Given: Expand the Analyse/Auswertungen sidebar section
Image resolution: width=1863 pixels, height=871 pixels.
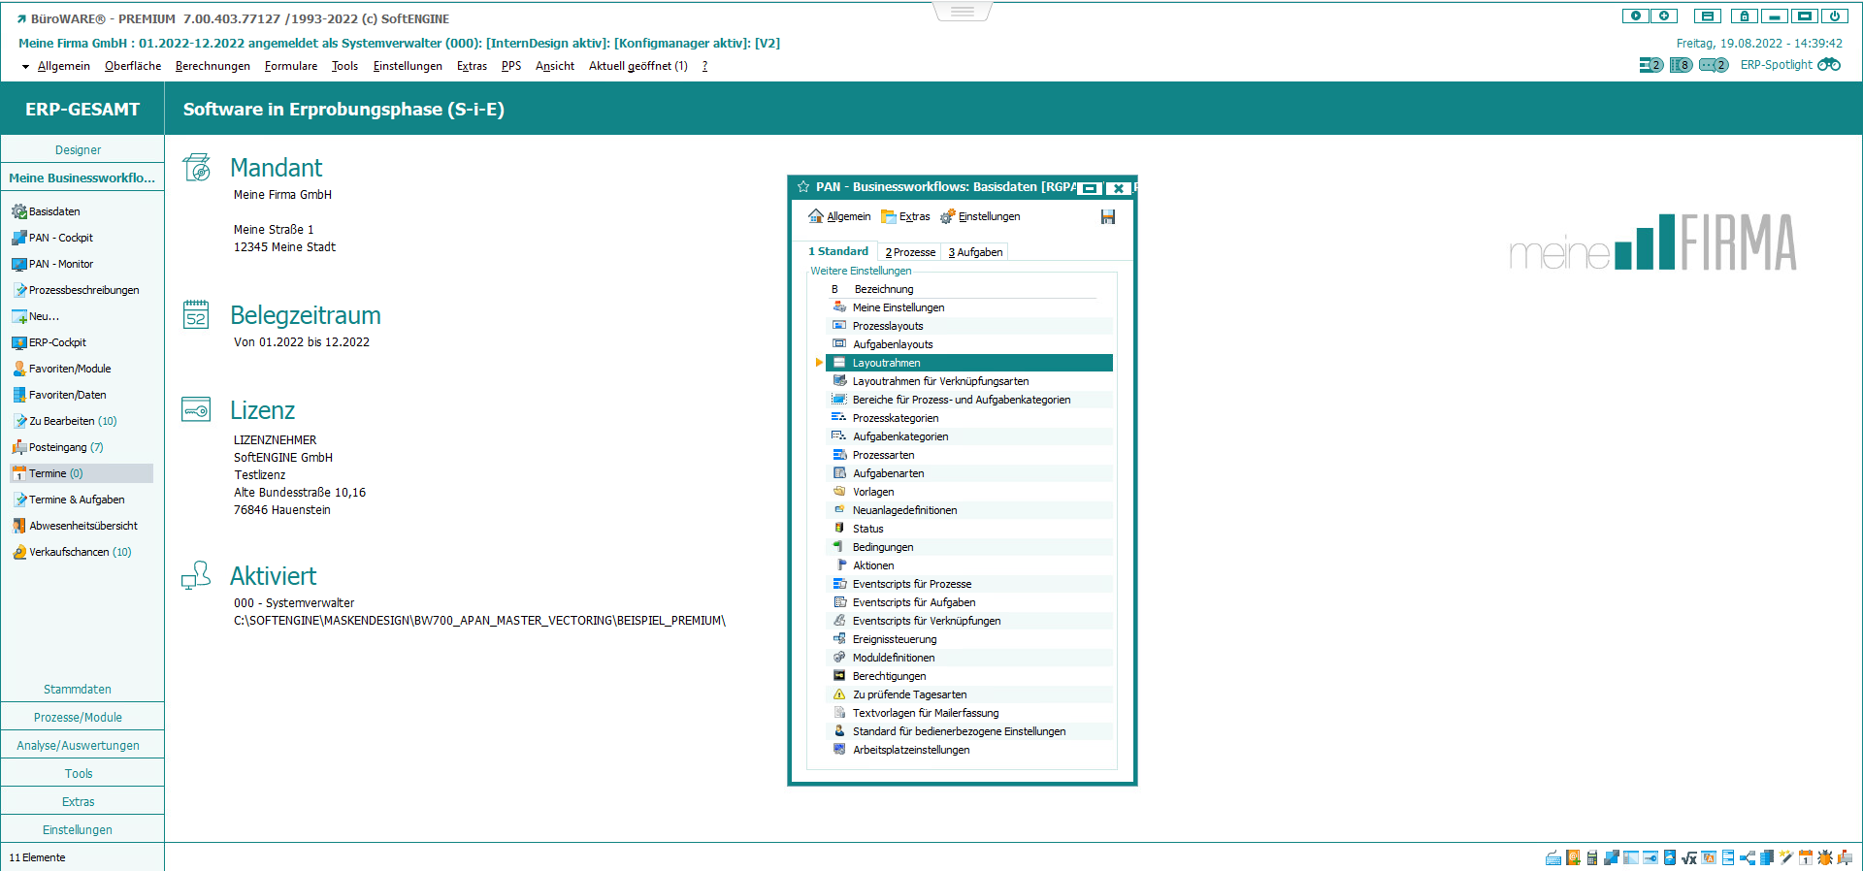Looking at the screenshot, I should point(78,746).
